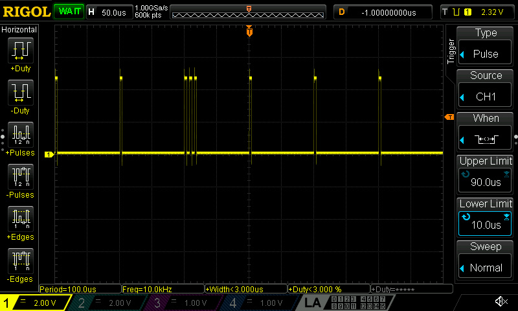Select the +Edges measurement icon
This screenshot has width=518, height=311.
click(x=21, y=219)
